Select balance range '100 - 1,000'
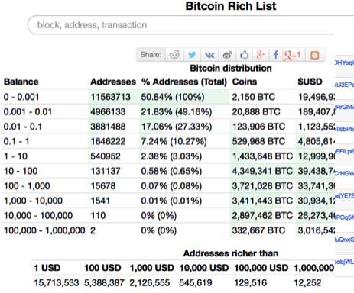The image size is (354, 293). (27, 185)
